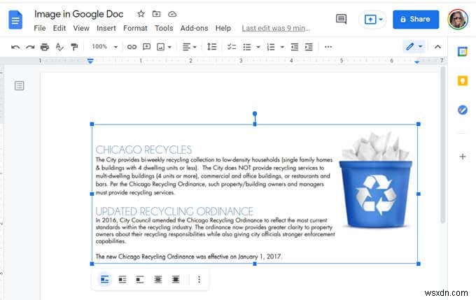Click the Google Docs home icon
The width and height of the screenshot is (476, 300).
coord(15,20)
